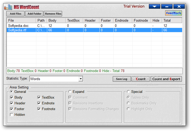191x131 pixels.
Task: Uncheck the Footnote checkbox
Action: [x=39, y=109]
